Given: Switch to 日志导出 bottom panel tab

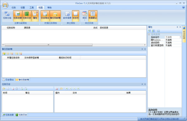Looking at the screenshot, I should (8, 80).
